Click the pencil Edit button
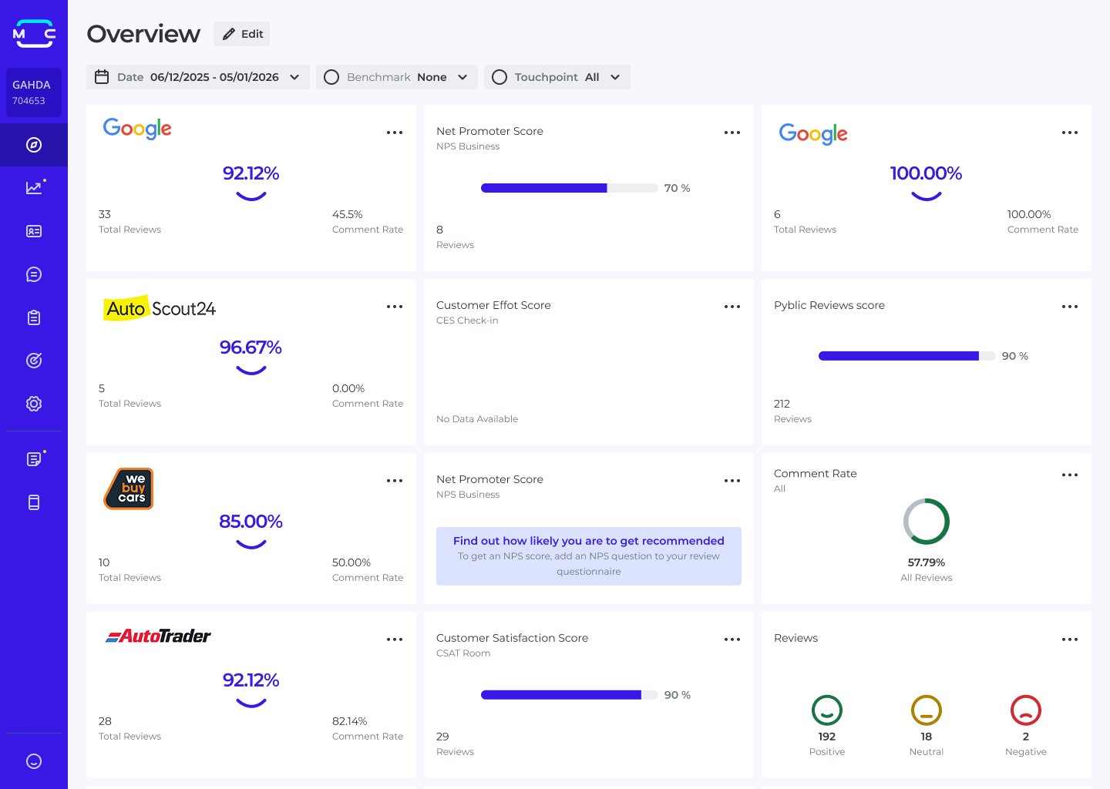Viewport: 1110px width, 789px height. (x=242, y=34)
